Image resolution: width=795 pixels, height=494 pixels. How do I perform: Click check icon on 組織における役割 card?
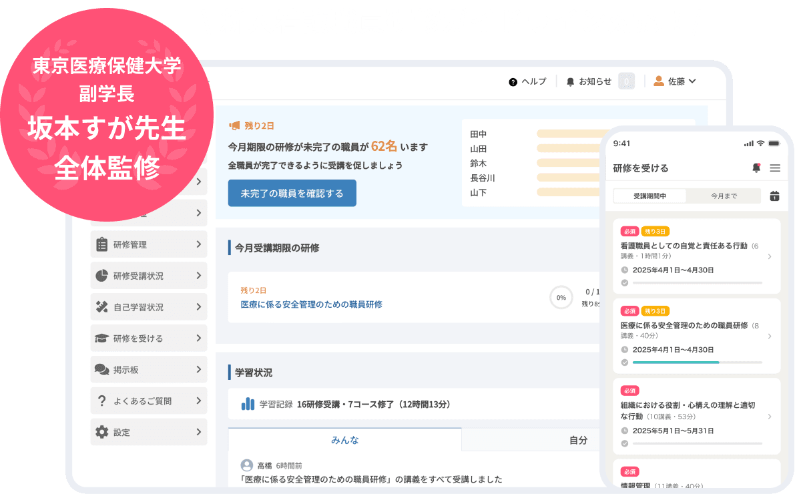625,443
